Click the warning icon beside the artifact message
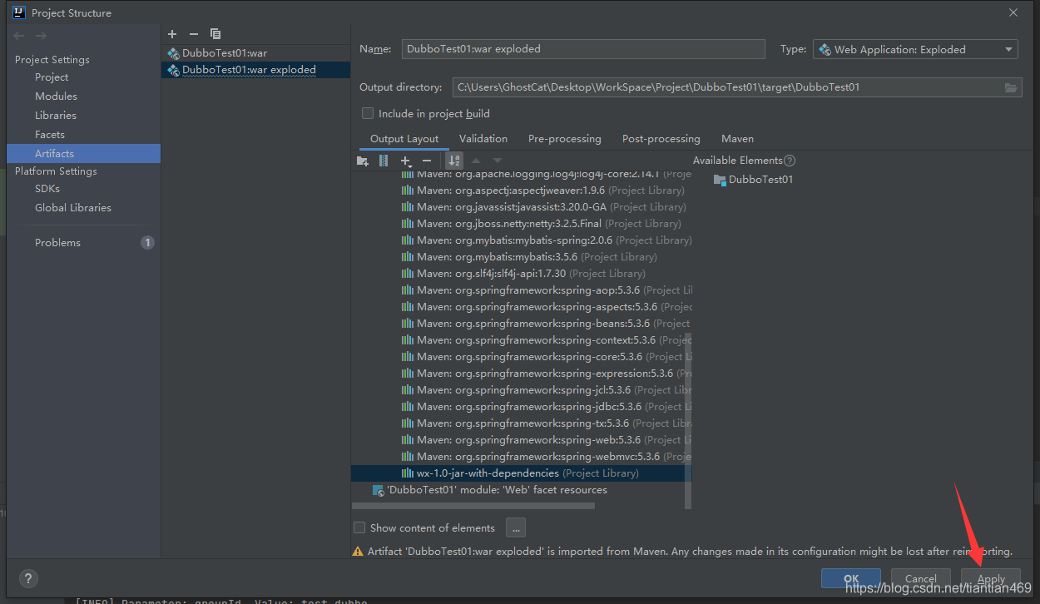This screenshot has width=1040, height=604. point(358,552)
